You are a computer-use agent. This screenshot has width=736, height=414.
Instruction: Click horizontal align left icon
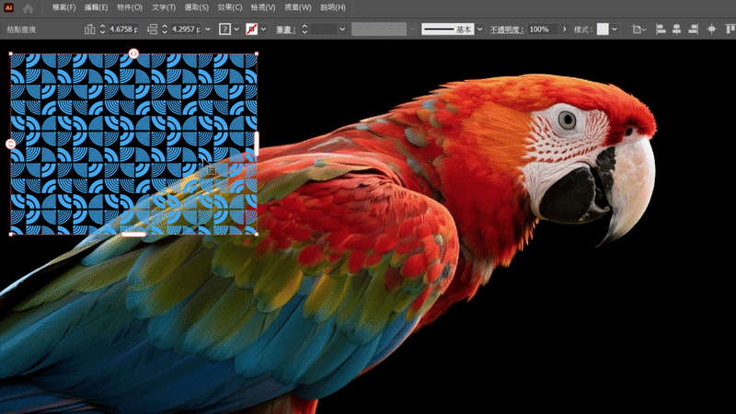point(661,29)
